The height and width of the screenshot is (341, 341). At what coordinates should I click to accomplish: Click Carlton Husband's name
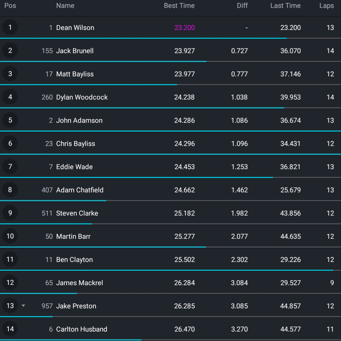(x=82, y=329)
